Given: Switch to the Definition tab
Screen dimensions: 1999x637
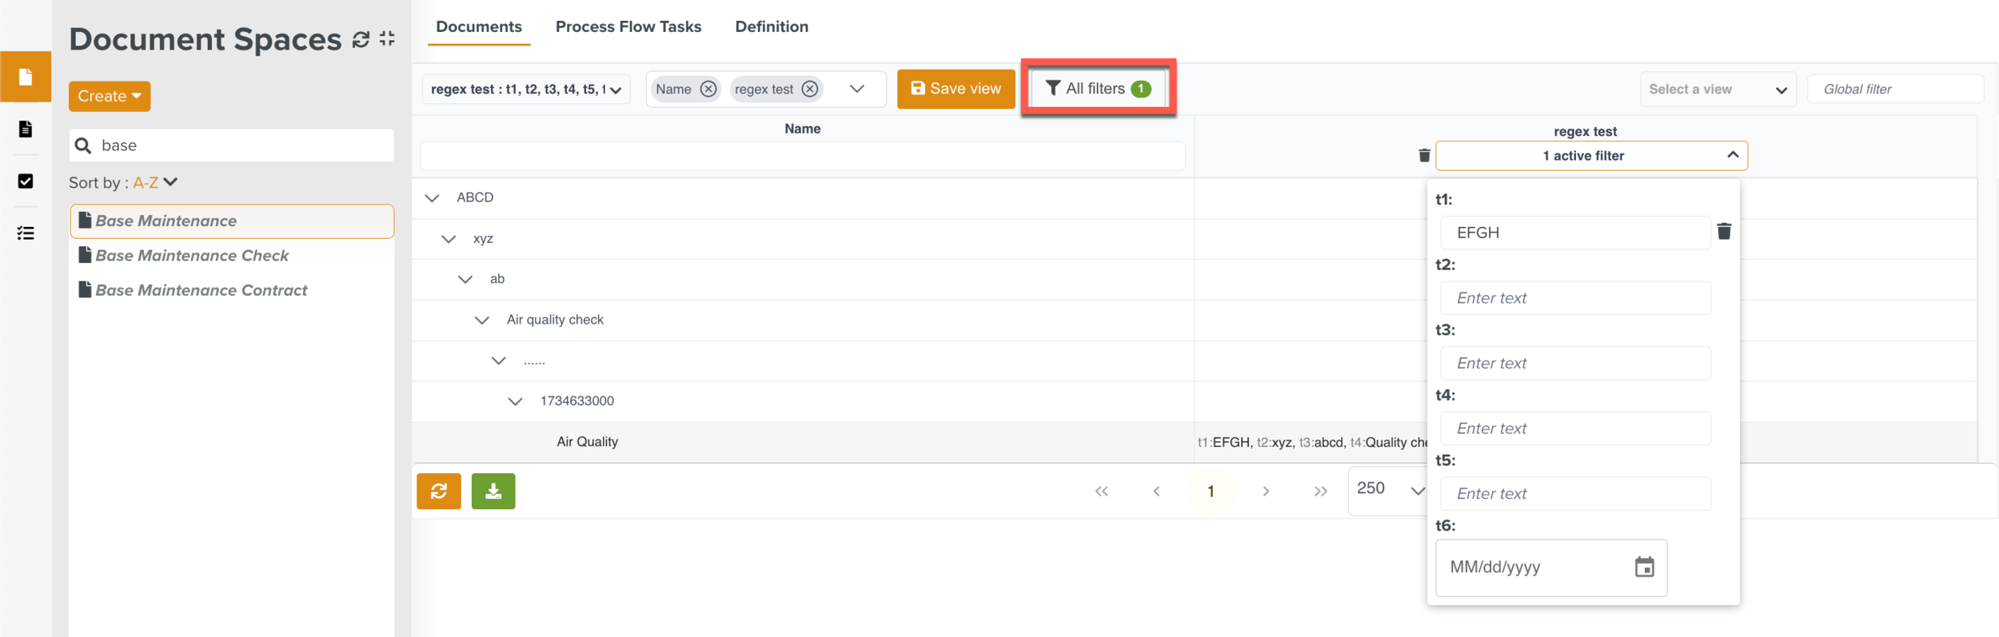Looking at the screenshot, I should click(x=772, y=26).
